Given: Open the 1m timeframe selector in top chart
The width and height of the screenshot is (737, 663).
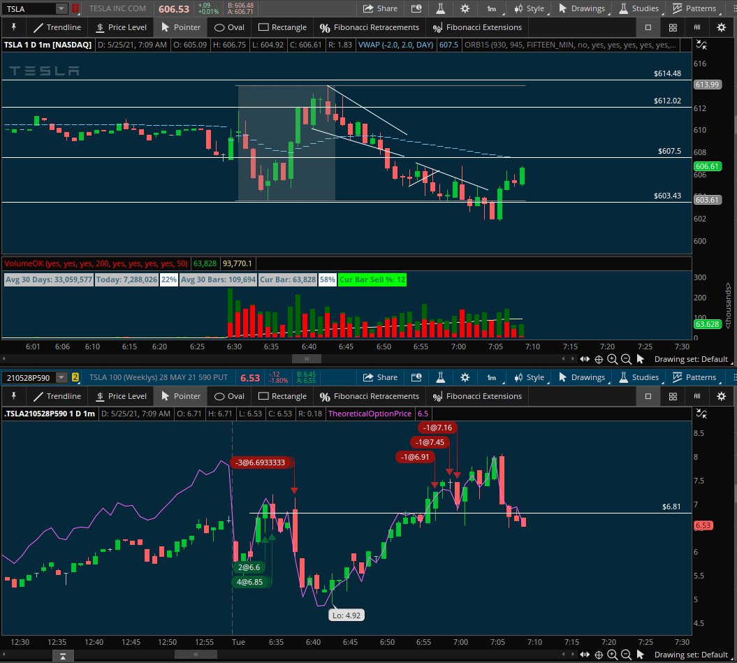Looking at the screenshot, I should point(492,8).
